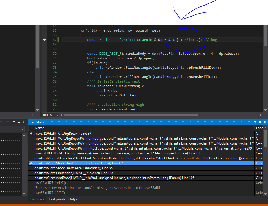Viewport: 268px width, 206px height.
Task: Click the 'else' keyword on line 74
Action: [x=91, y=72]
